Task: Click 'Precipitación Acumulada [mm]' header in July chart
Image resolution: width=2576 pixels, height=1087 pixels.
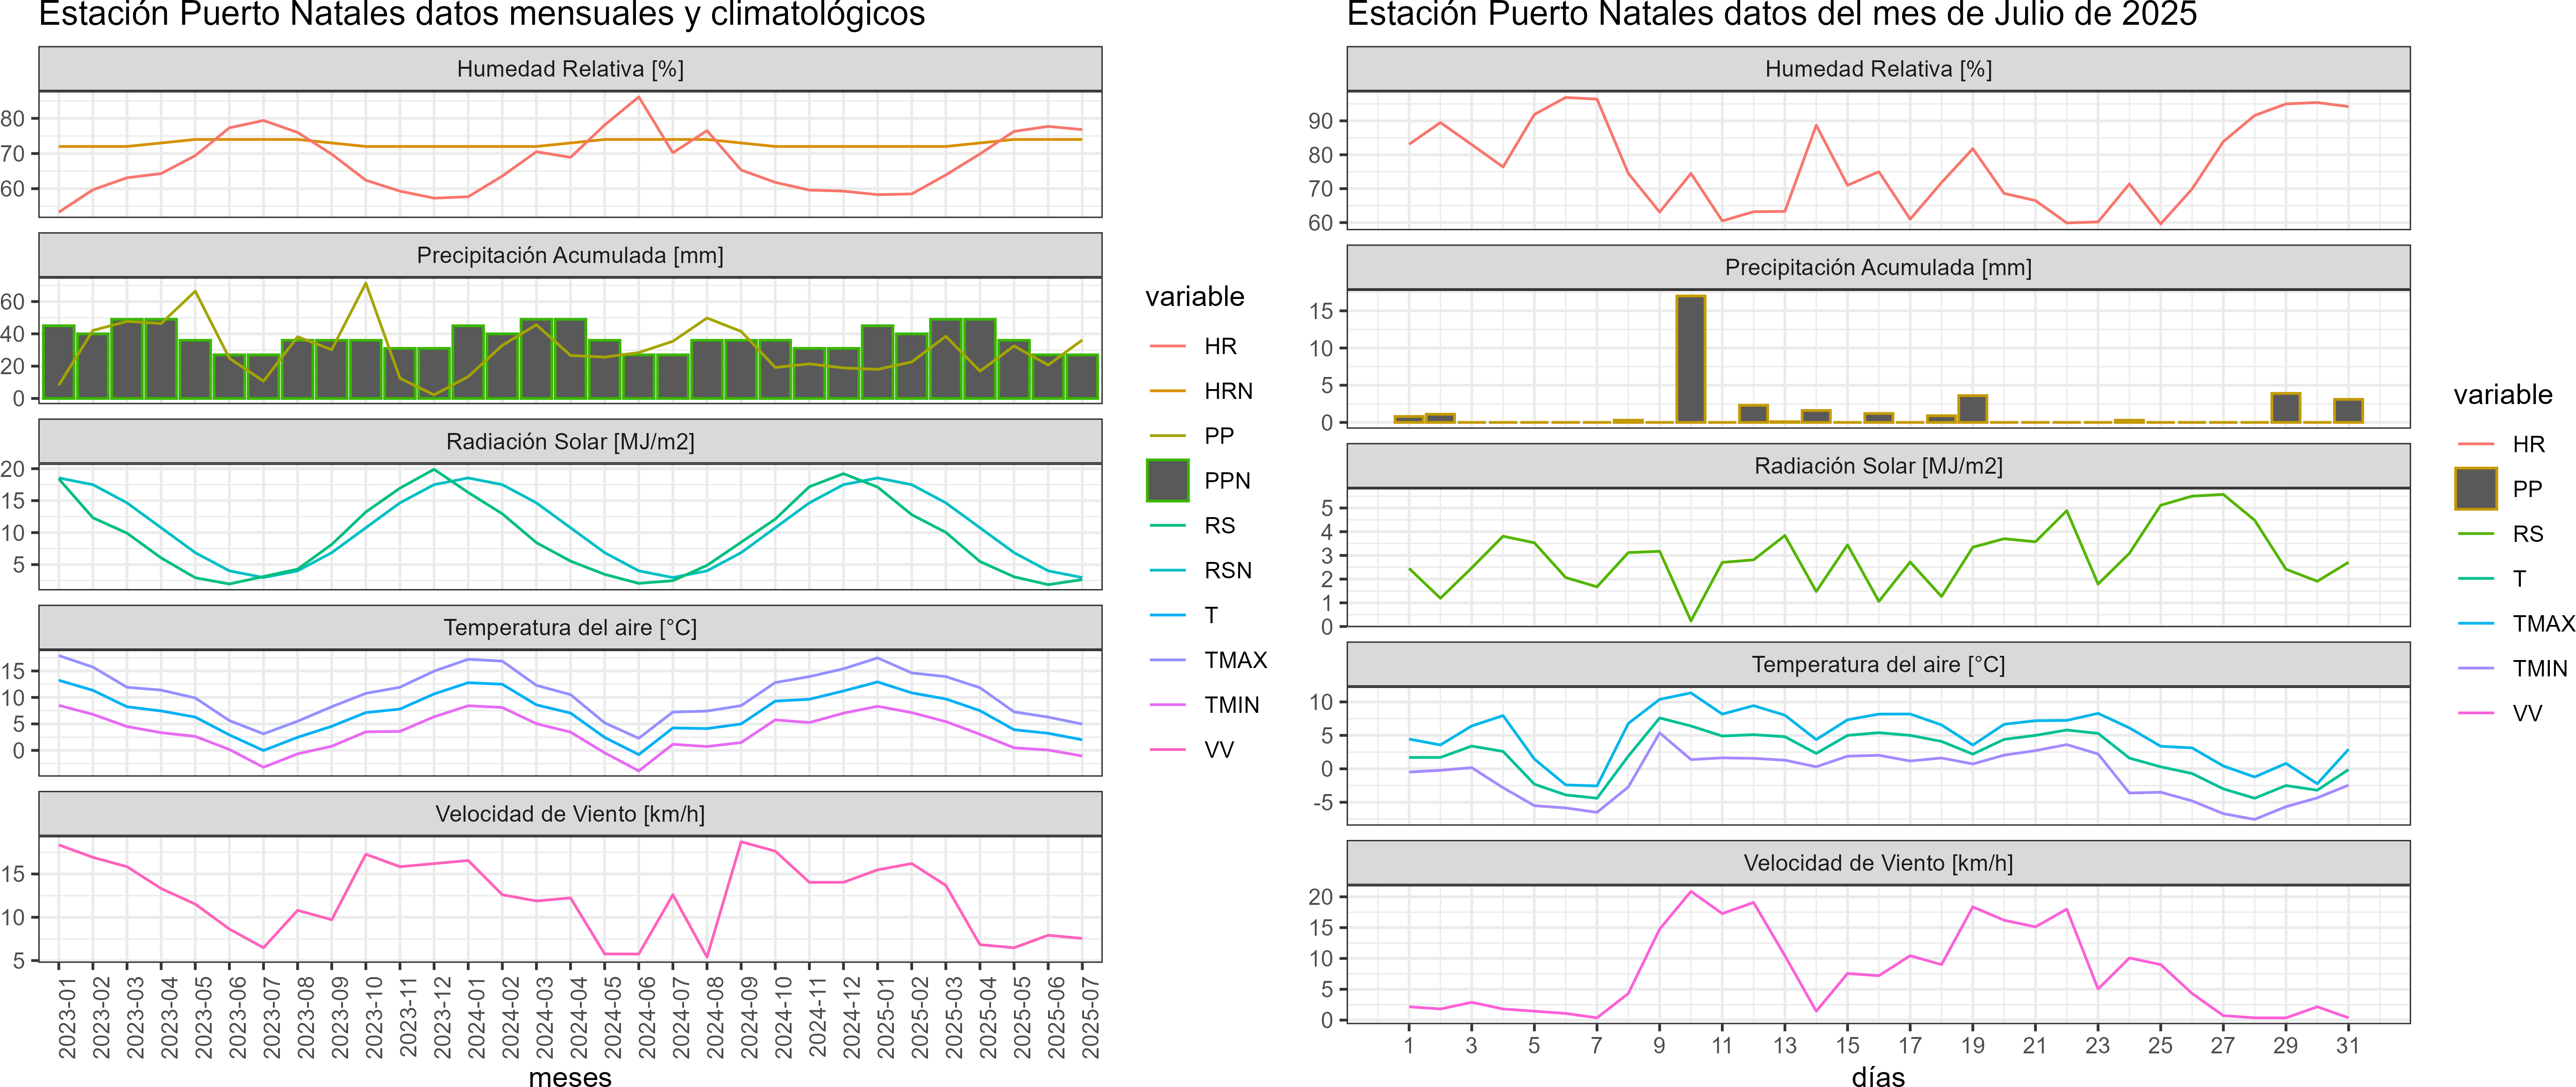Action: pos(1878,267)
